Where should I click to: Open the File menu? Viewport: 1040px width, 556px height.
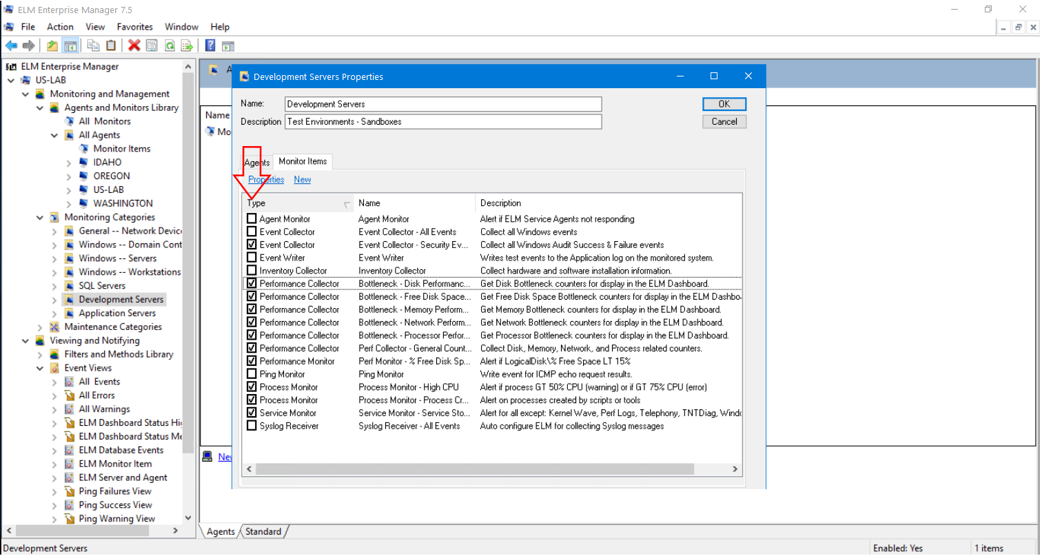[x=28, y=27]
